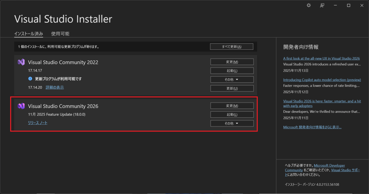
Task: Open the 詳細の表示 link
Action: point(54,87)
